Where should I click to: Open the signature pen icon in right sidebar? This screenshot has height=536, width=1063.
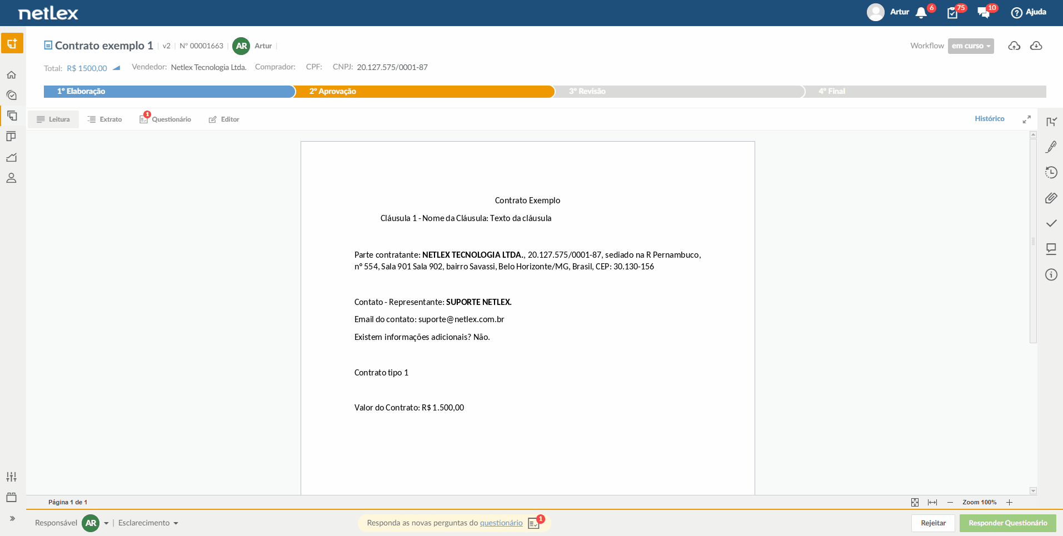1051,147
